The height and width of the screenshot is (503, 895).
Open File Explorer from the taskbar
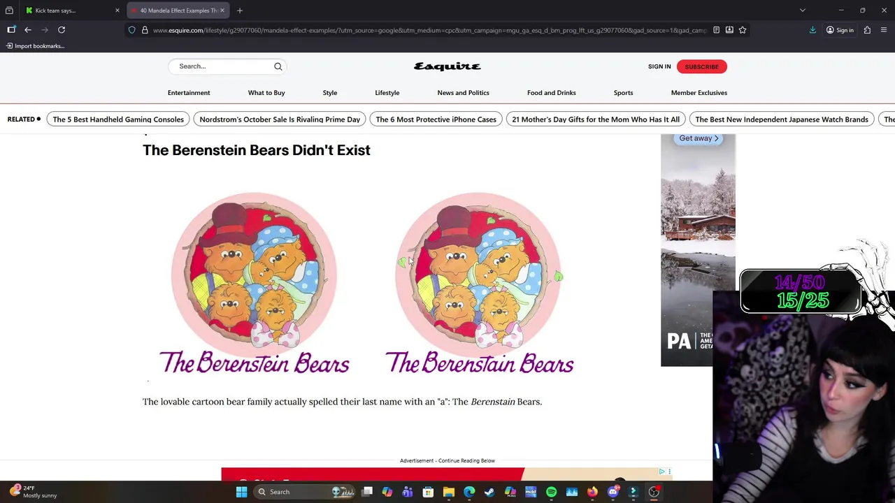click(x=449, y=492)
